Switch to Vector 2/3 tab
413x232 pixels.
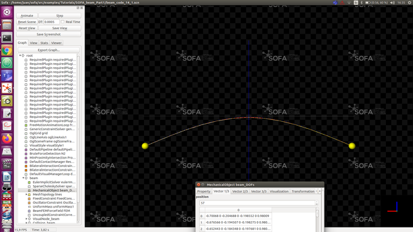pos(240,191)
